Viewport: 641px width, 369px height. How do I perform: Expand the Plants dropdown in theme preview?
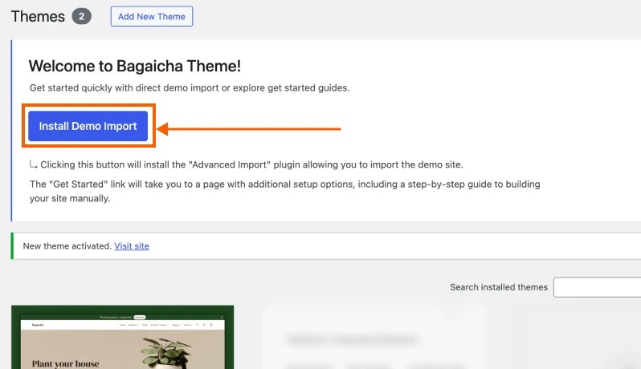[x=133, y=325]
